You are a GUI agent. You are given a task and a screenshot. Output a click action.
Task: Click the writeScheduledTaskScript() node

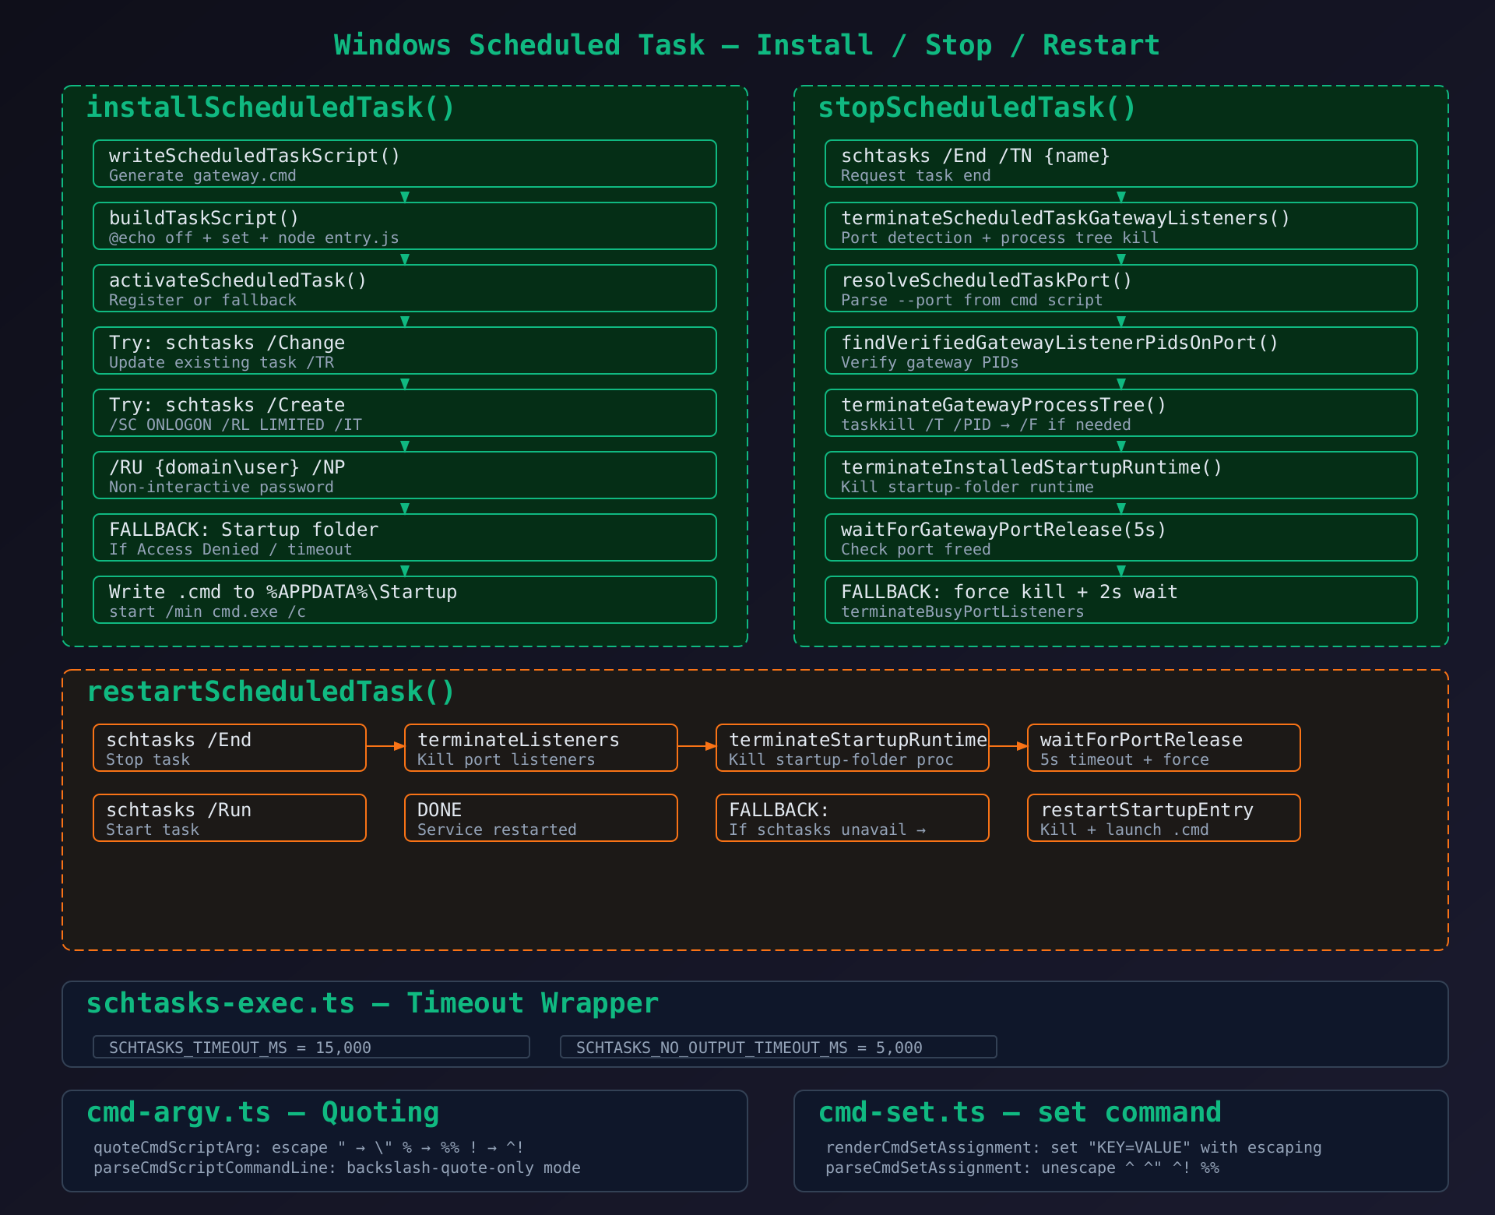(404, 164)
